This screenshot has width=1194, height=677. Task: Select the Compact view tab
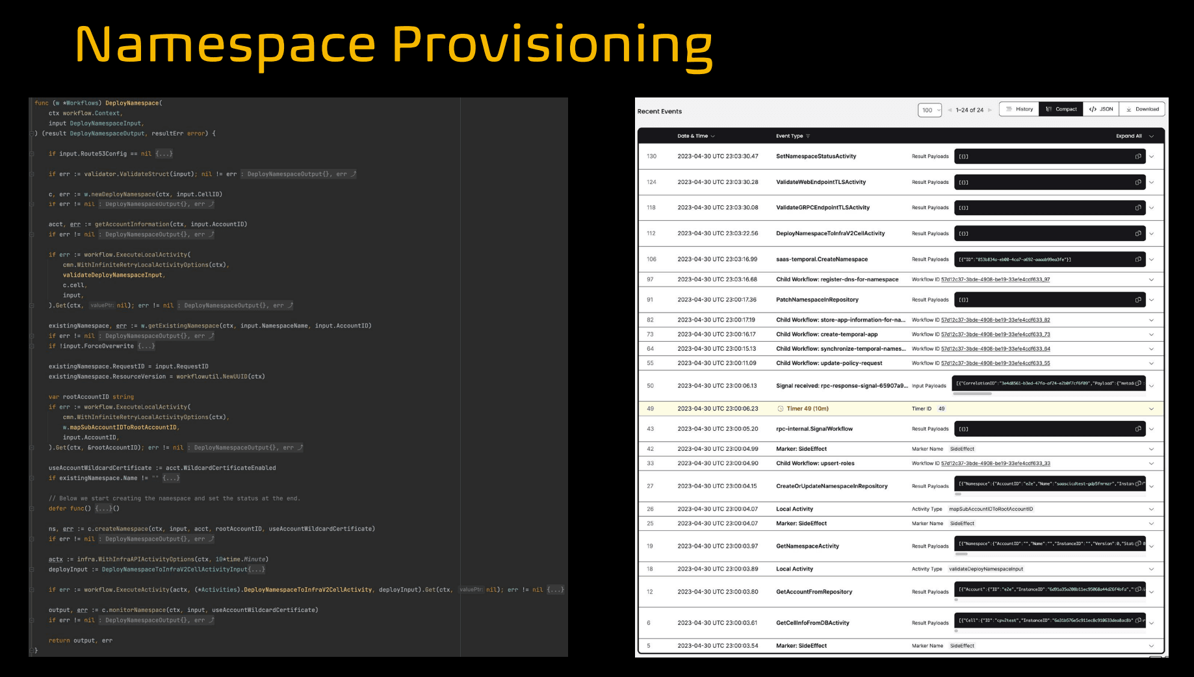coord(1061,109)
